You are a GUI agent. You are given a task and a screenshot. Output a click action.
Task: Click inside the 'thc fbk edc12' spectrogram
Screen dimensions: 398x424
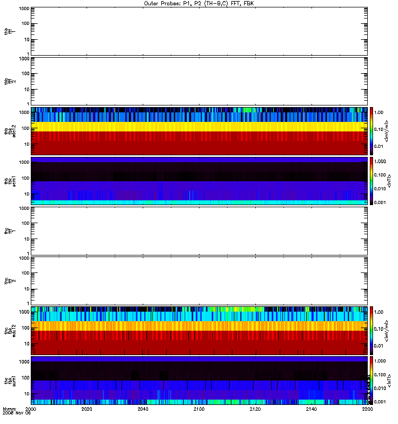point(199,331)
